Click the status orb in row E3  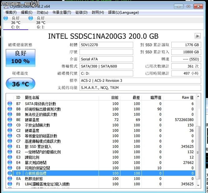10,157
